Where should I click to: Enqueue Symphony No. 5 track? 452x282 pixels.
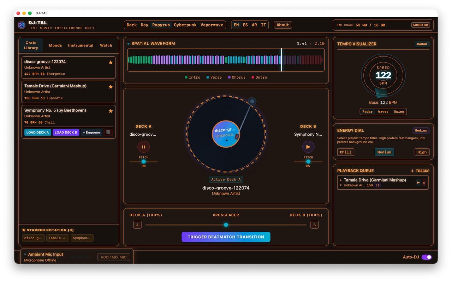(x=91, y=133)
